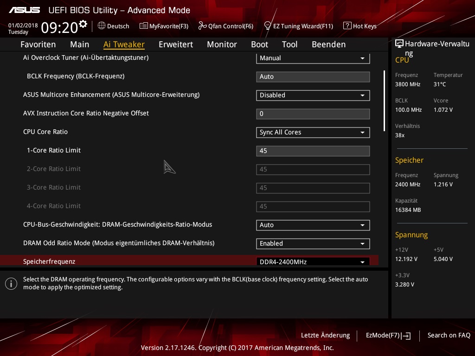Screen dimensions: 475x356
Task: Click the Hot Keys question mark icon
Action: pos(347,25)
